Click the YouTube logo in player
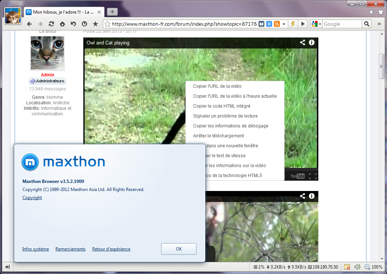This screenshot has height=274, width=387. pos(297,176)
